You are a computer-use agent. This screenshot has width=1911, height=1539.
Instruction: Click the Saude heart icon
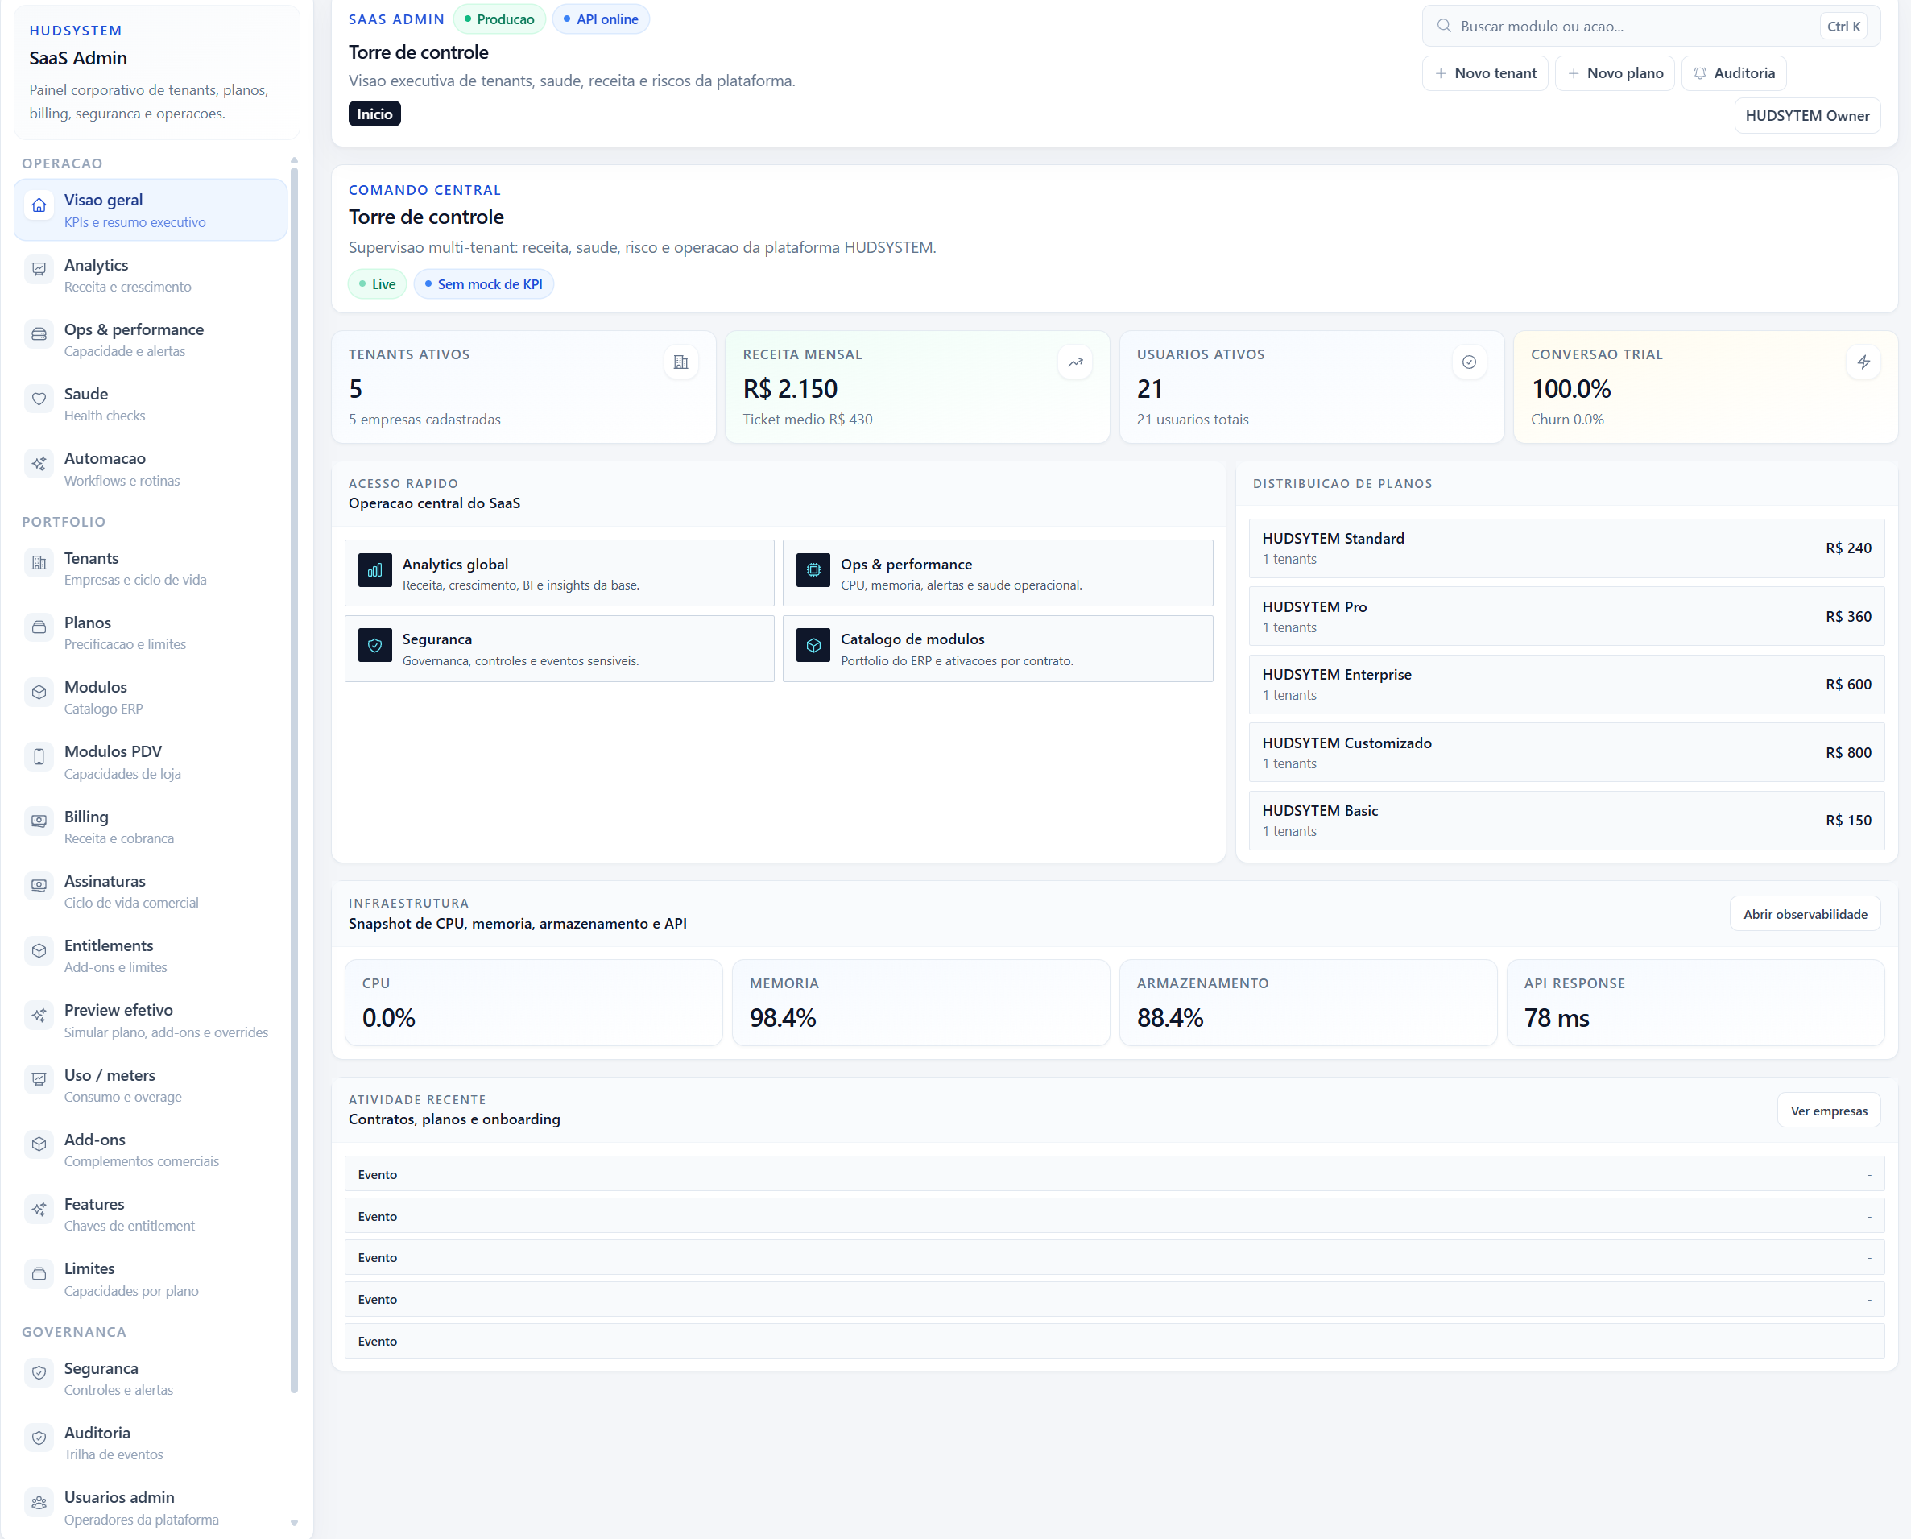[39, 399]
